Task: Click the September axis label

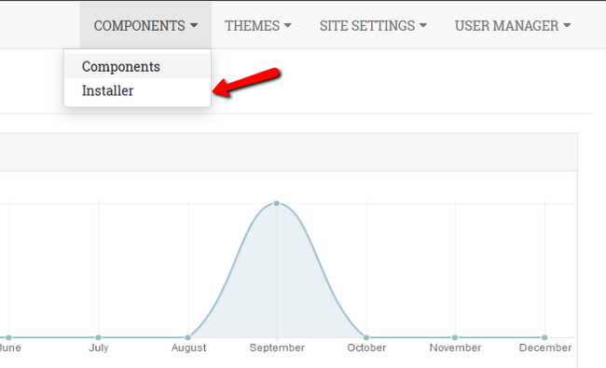Action: [x=277, y=348]
